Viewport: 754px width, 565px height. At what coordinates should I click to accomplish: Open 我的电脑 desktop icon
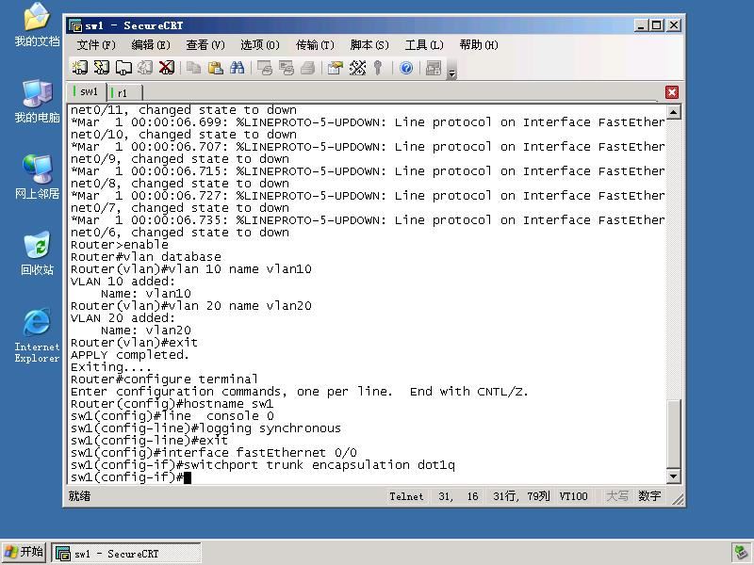coord(37,102)
